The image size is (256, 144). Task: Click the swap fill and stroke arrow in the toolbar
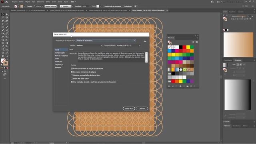(x=7, y=60)
